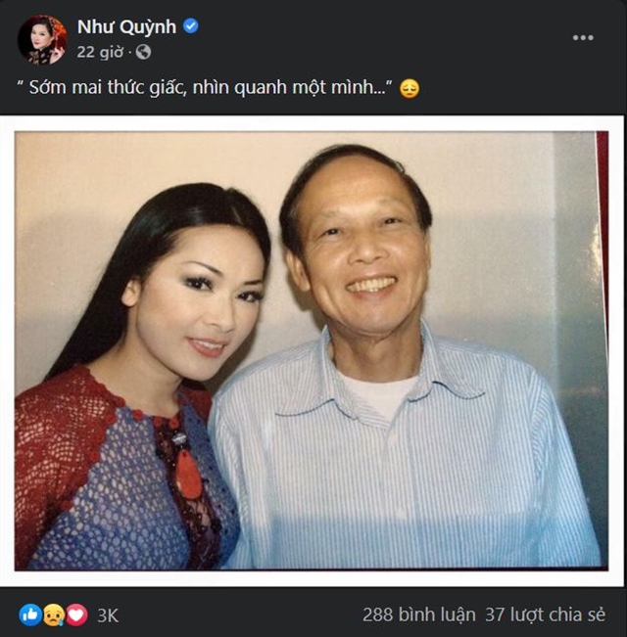Click the blue thumbs-up Like reaction icon
Image resolution: width=627 pixels, height=637 pixels.
pos(29,614)
